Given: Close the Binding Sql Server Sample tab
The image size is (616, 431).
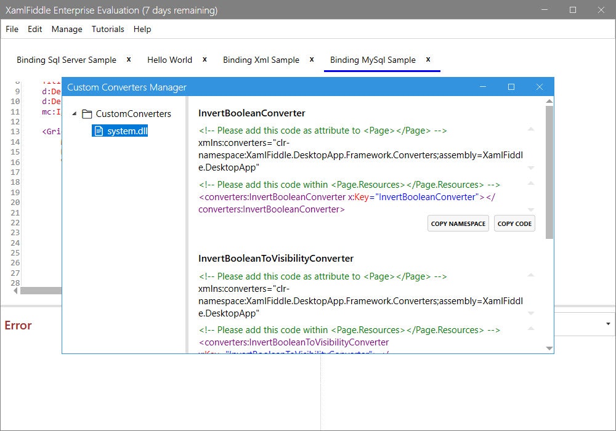Looking at the screenshot, I should [129, 59].
